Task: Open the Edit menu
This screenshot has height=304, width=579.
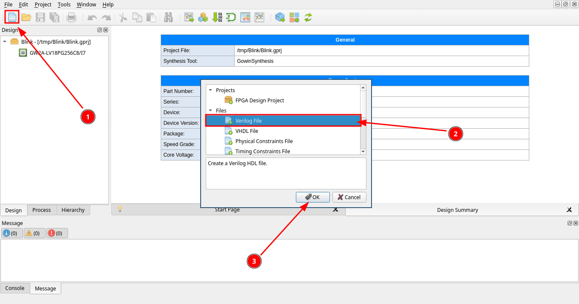Action: (x=23, y=4)
